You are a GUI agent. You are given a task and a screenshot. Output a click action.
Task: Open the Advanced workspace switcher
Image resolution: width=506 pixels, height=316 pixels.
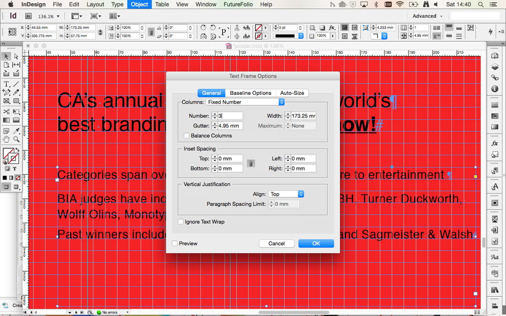pyautogui.click(x=426, y=16)
